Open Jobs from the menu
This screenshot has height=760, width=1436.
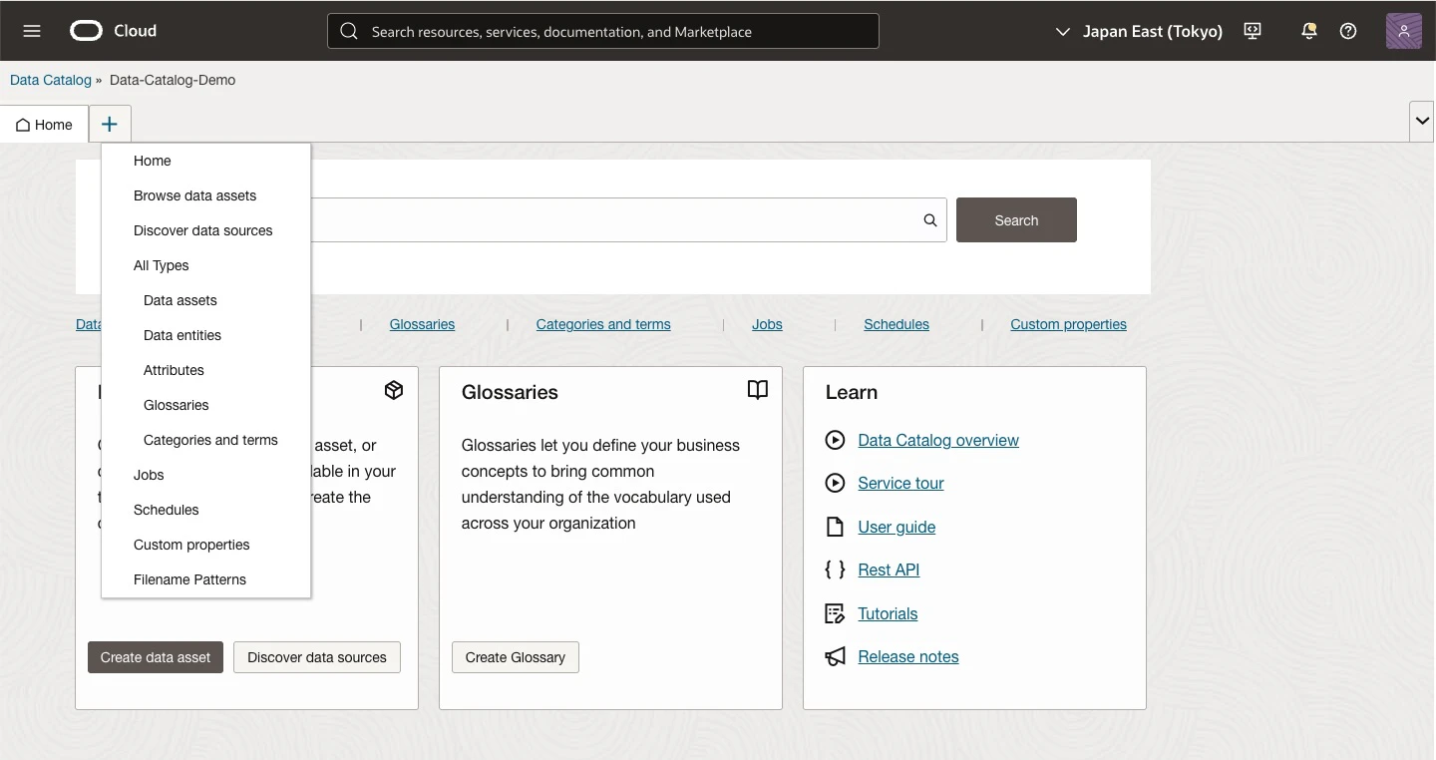205,475
